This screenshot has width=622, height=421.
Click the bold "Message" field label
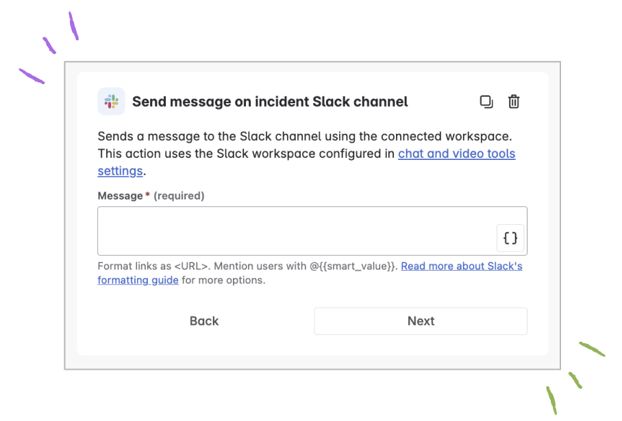click(x=120, y=196)
